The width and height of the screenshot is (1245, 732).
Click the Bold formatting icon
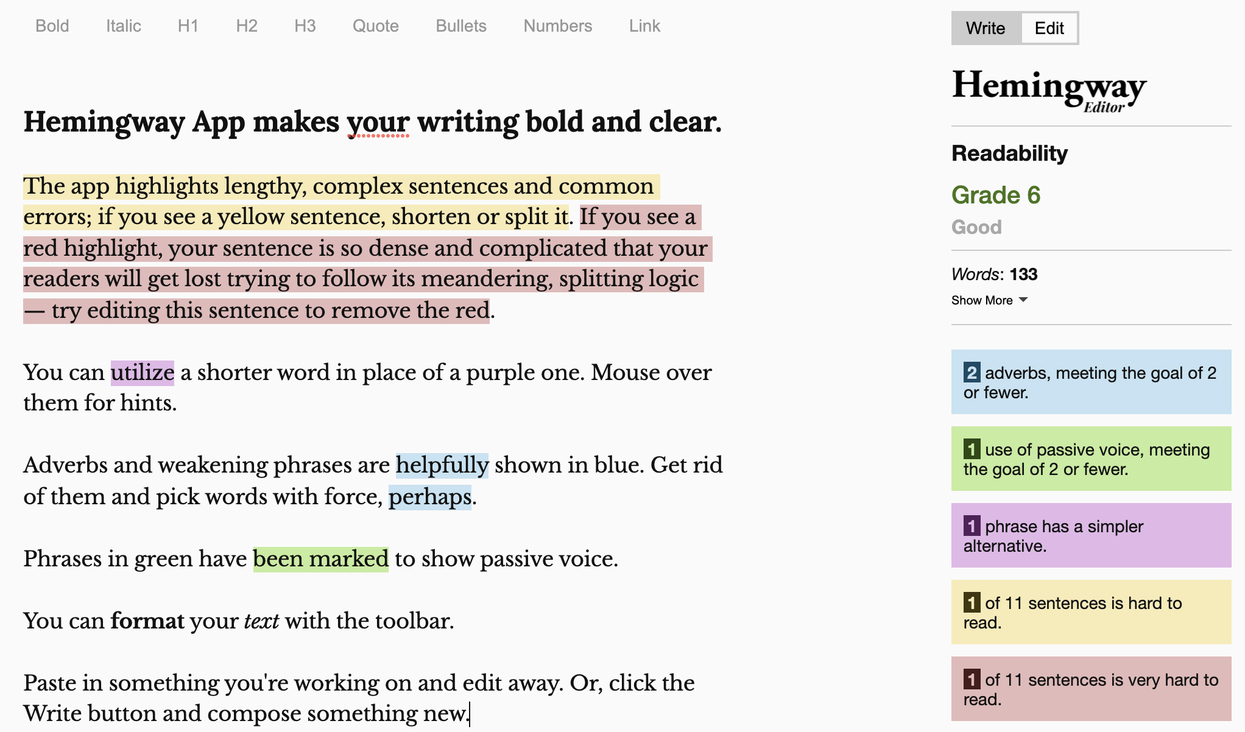coord(52,25)
